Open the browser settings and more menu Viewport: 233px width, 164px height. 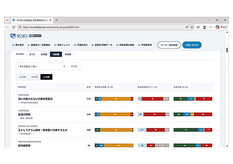pos(211,27)
